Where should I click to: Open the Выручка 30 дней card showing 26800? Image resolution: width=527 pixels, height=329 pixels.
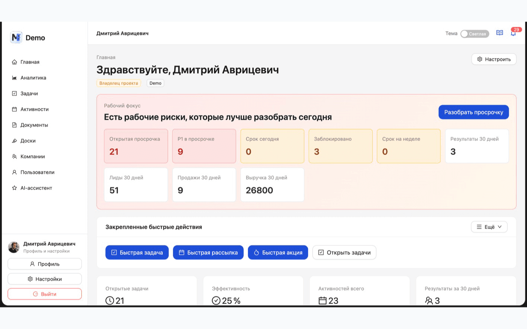click(272, 185)
